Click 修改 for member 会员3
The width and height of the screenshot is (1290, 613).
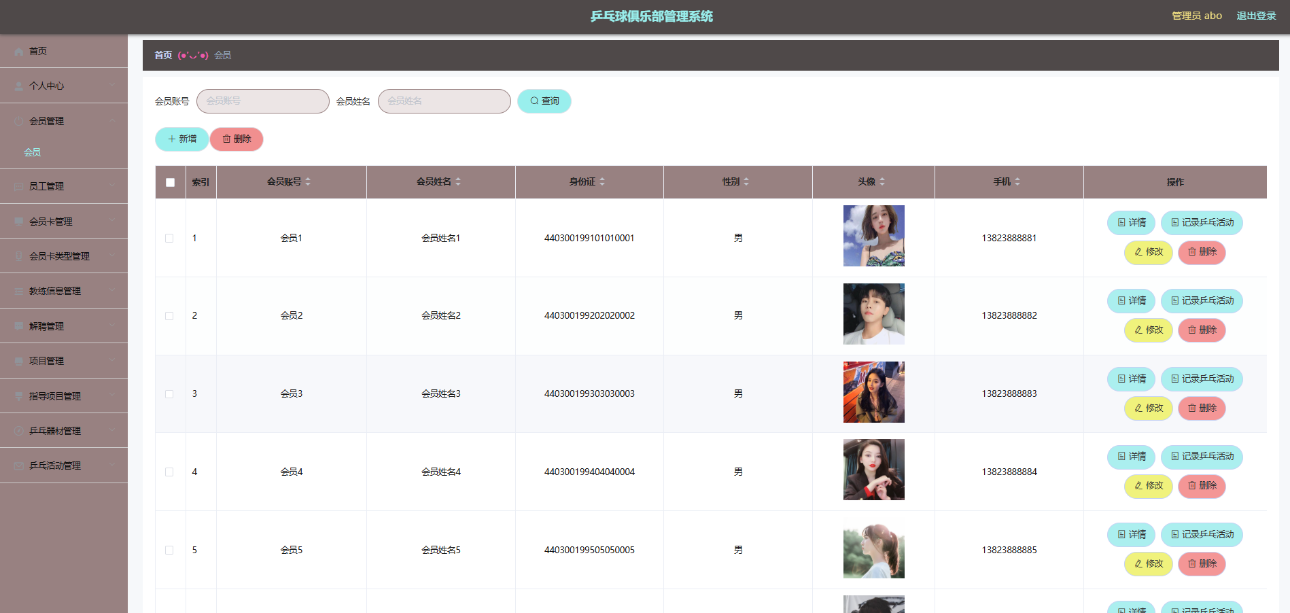click(1149, 408)
